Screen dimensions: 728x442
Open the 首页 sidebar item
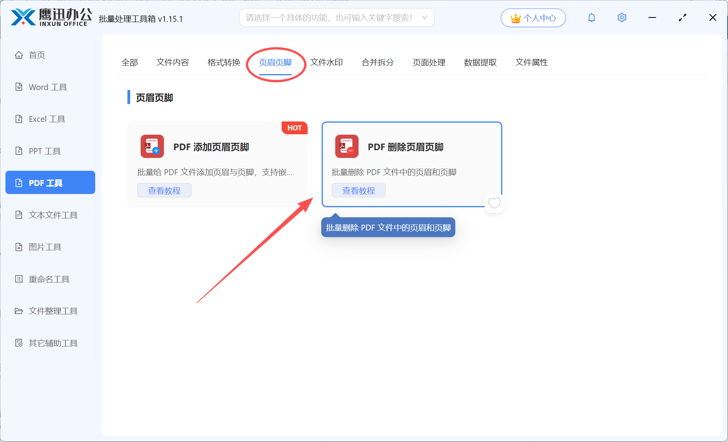[50, 55]
